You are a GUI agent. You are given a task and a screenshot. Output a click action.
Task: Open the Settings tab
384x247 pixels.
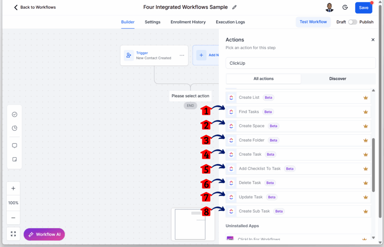coord(153,22)
